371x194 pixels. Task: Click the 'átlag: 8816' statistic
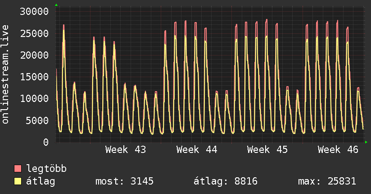(226, 181)
